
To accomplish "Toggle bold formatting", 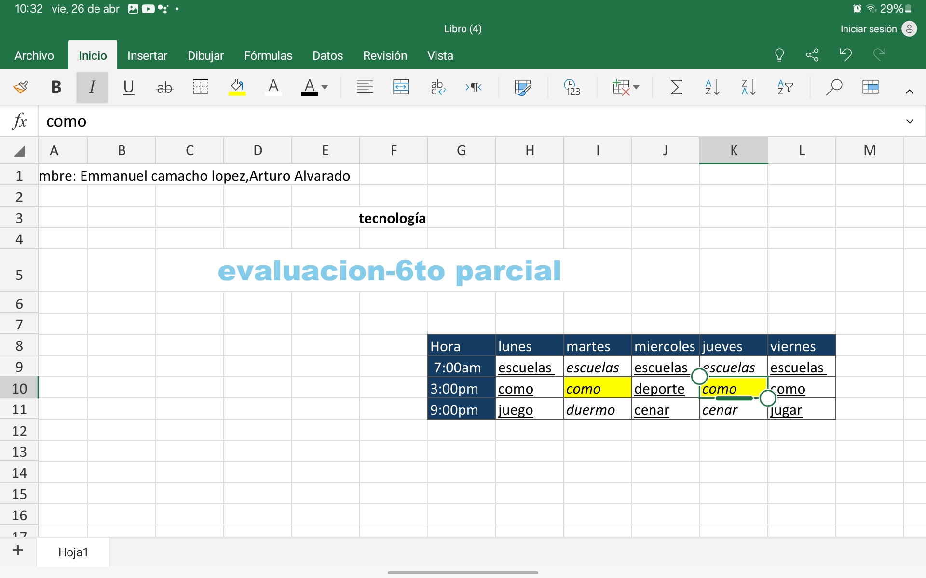I will [x=56, y=87].
